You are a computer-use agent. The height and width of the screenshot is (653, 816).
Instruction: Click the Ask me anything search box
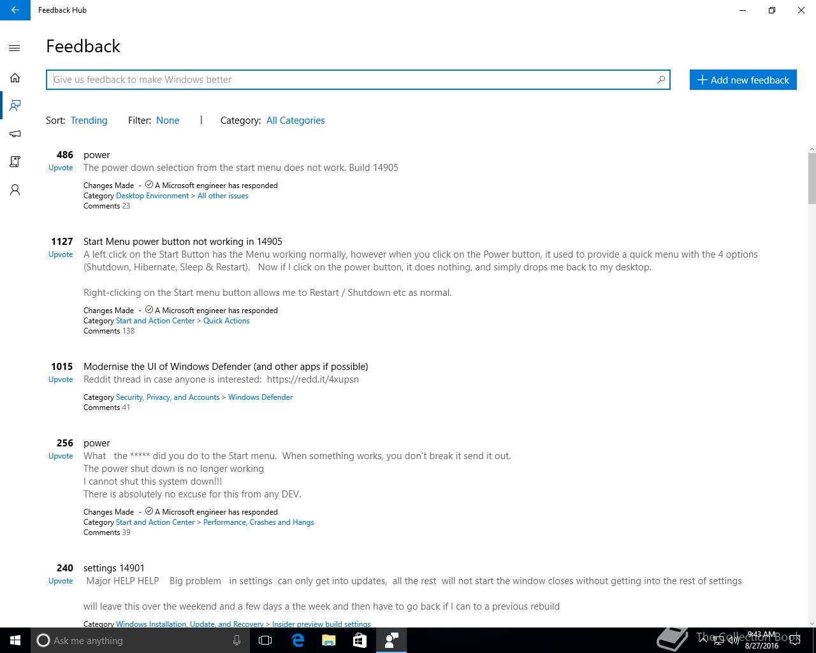[x=139, y=640]
